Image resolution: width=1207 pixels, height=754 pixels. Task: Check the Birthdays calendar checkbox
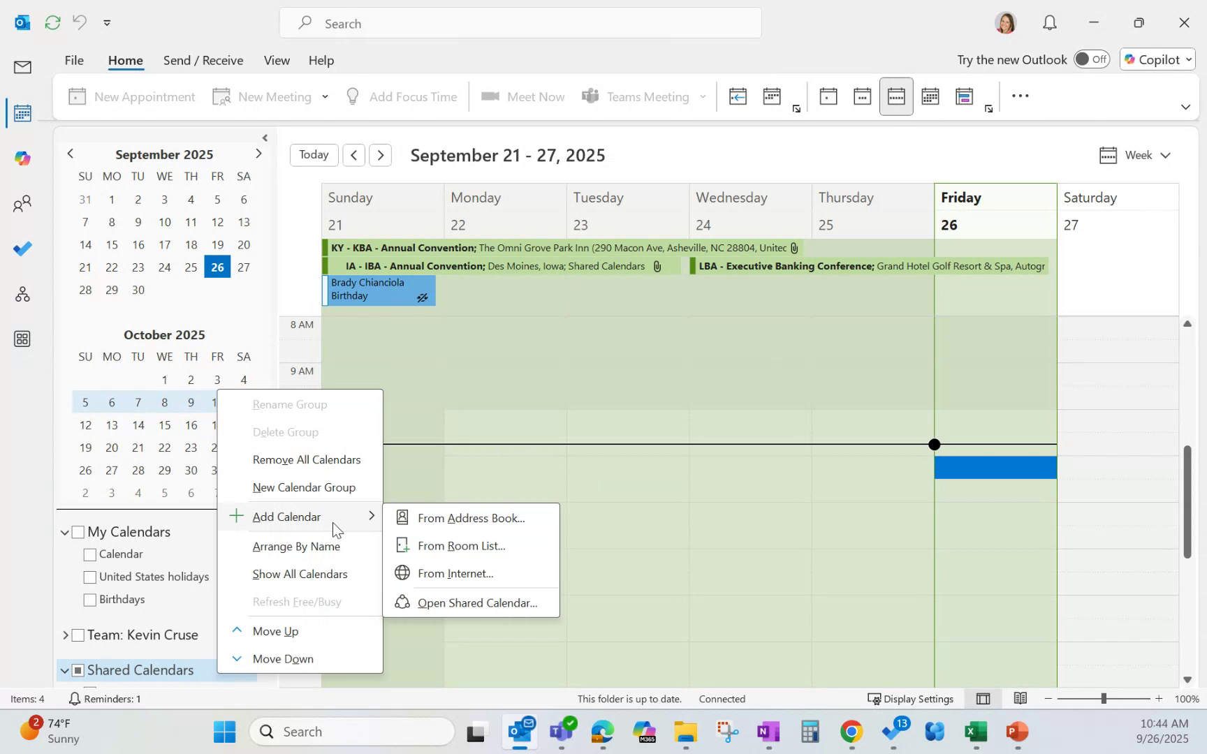click(x=89, y=599)
